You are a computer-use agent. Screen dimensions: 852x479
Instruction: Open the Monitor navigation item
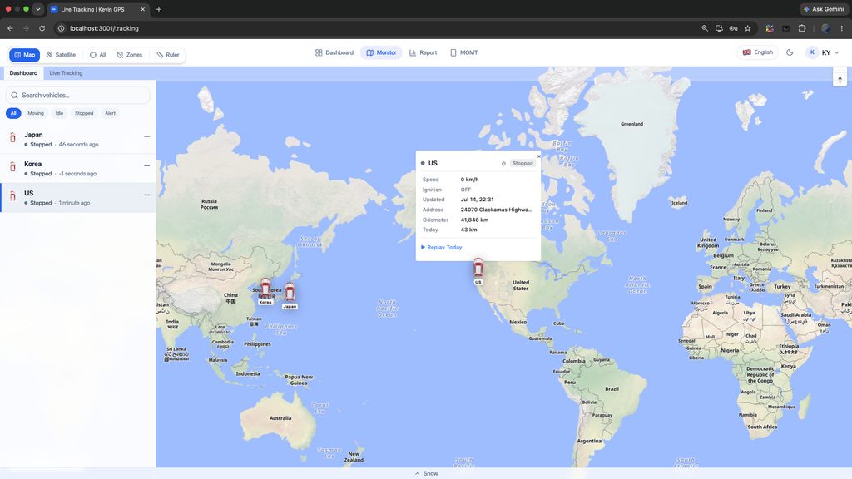pyautogui.click(x=381, y=52)
